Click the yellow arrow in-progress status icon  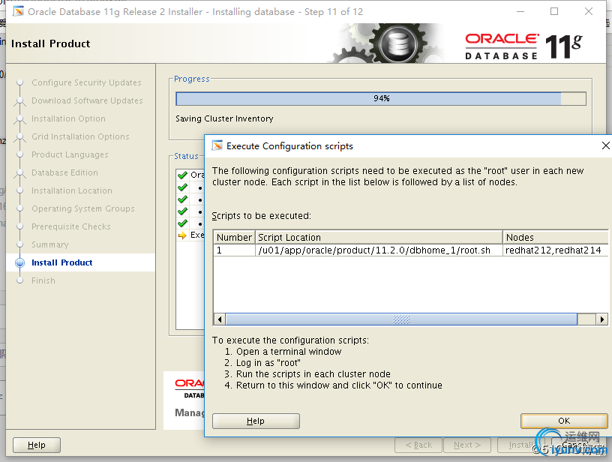click(182, 235)
